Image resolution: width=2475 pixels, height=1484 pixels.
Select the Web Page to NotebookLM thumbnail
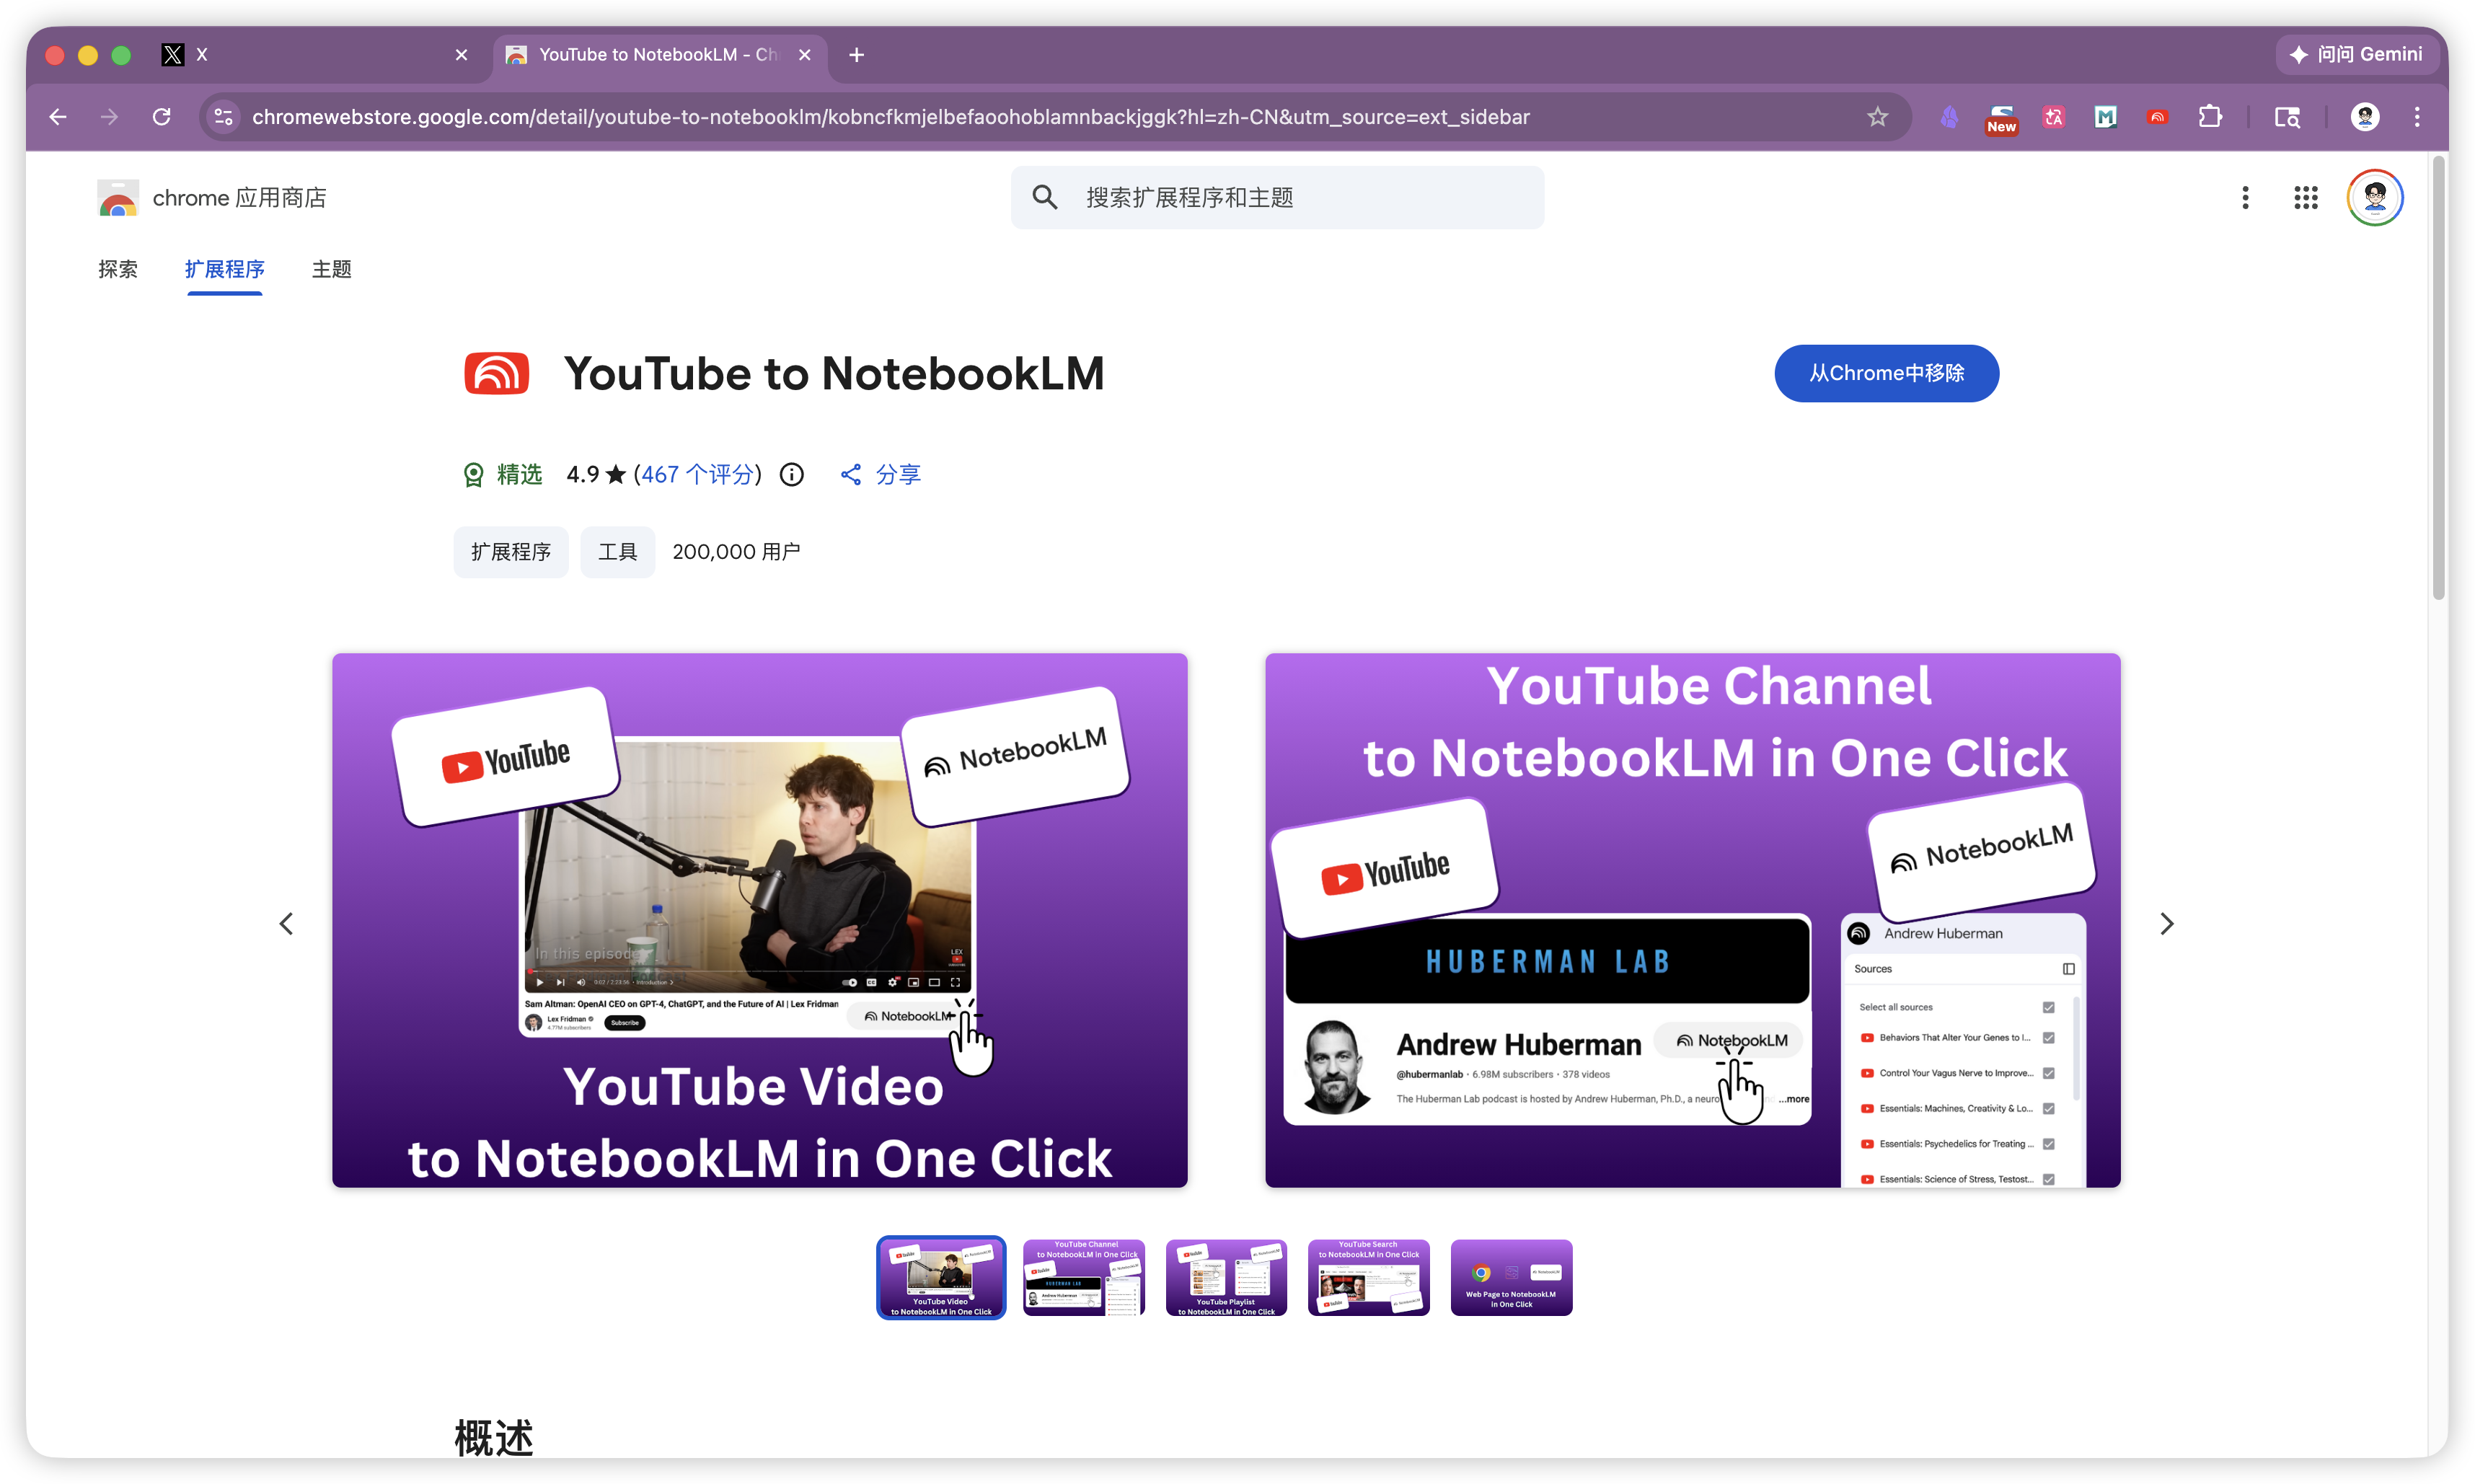1511,1277
